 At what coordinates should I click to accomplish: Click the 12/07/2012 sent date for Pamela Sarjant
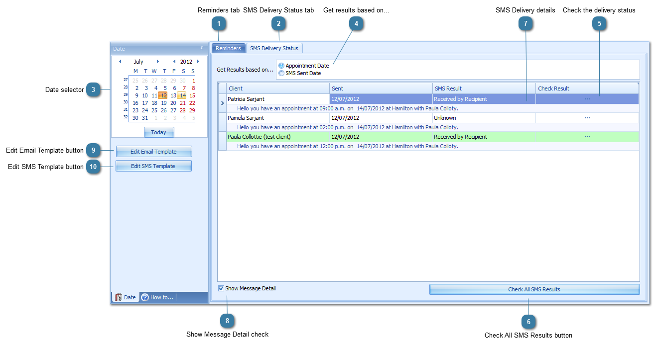pos(381,118)
